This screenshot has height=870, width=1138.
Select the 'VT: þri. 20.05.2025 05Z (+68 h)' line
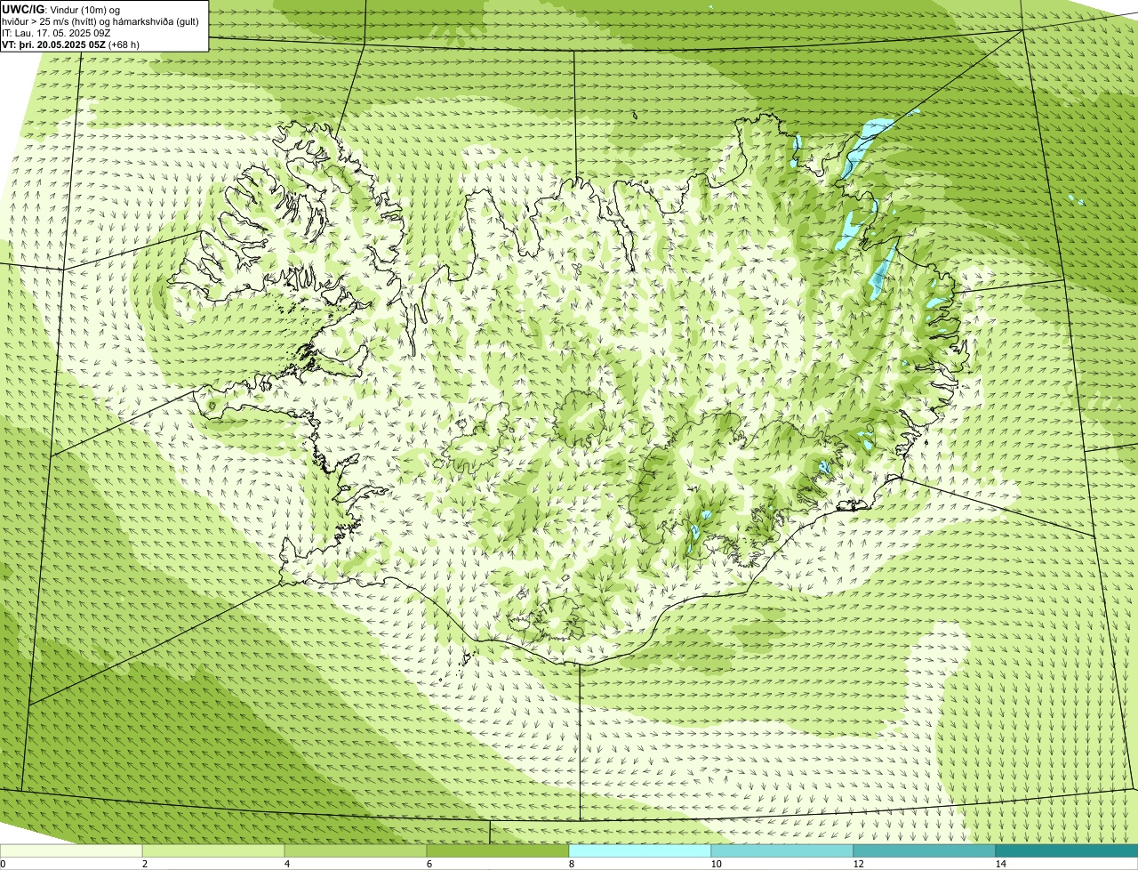click(71, 44)
